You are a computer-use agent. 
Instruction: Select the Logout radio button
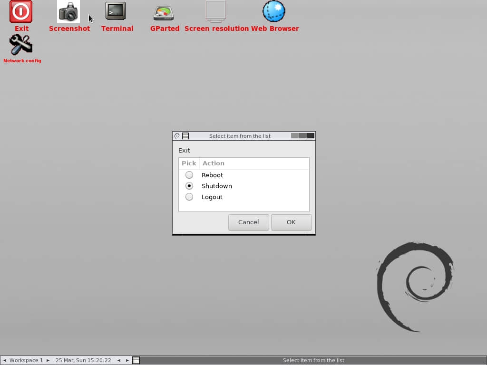pos(189,197)
